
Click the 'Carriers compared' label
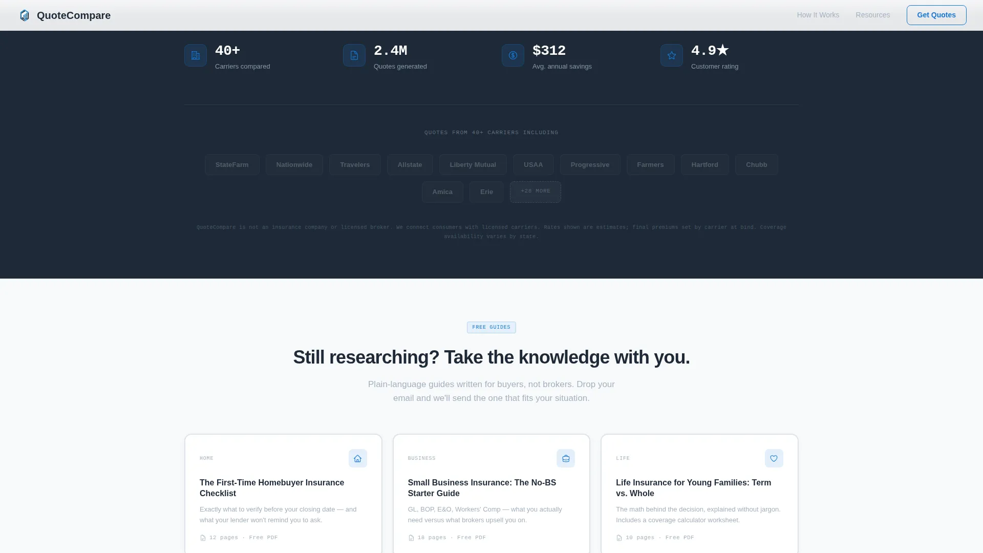pyautogui.click(x=242, y=67)
